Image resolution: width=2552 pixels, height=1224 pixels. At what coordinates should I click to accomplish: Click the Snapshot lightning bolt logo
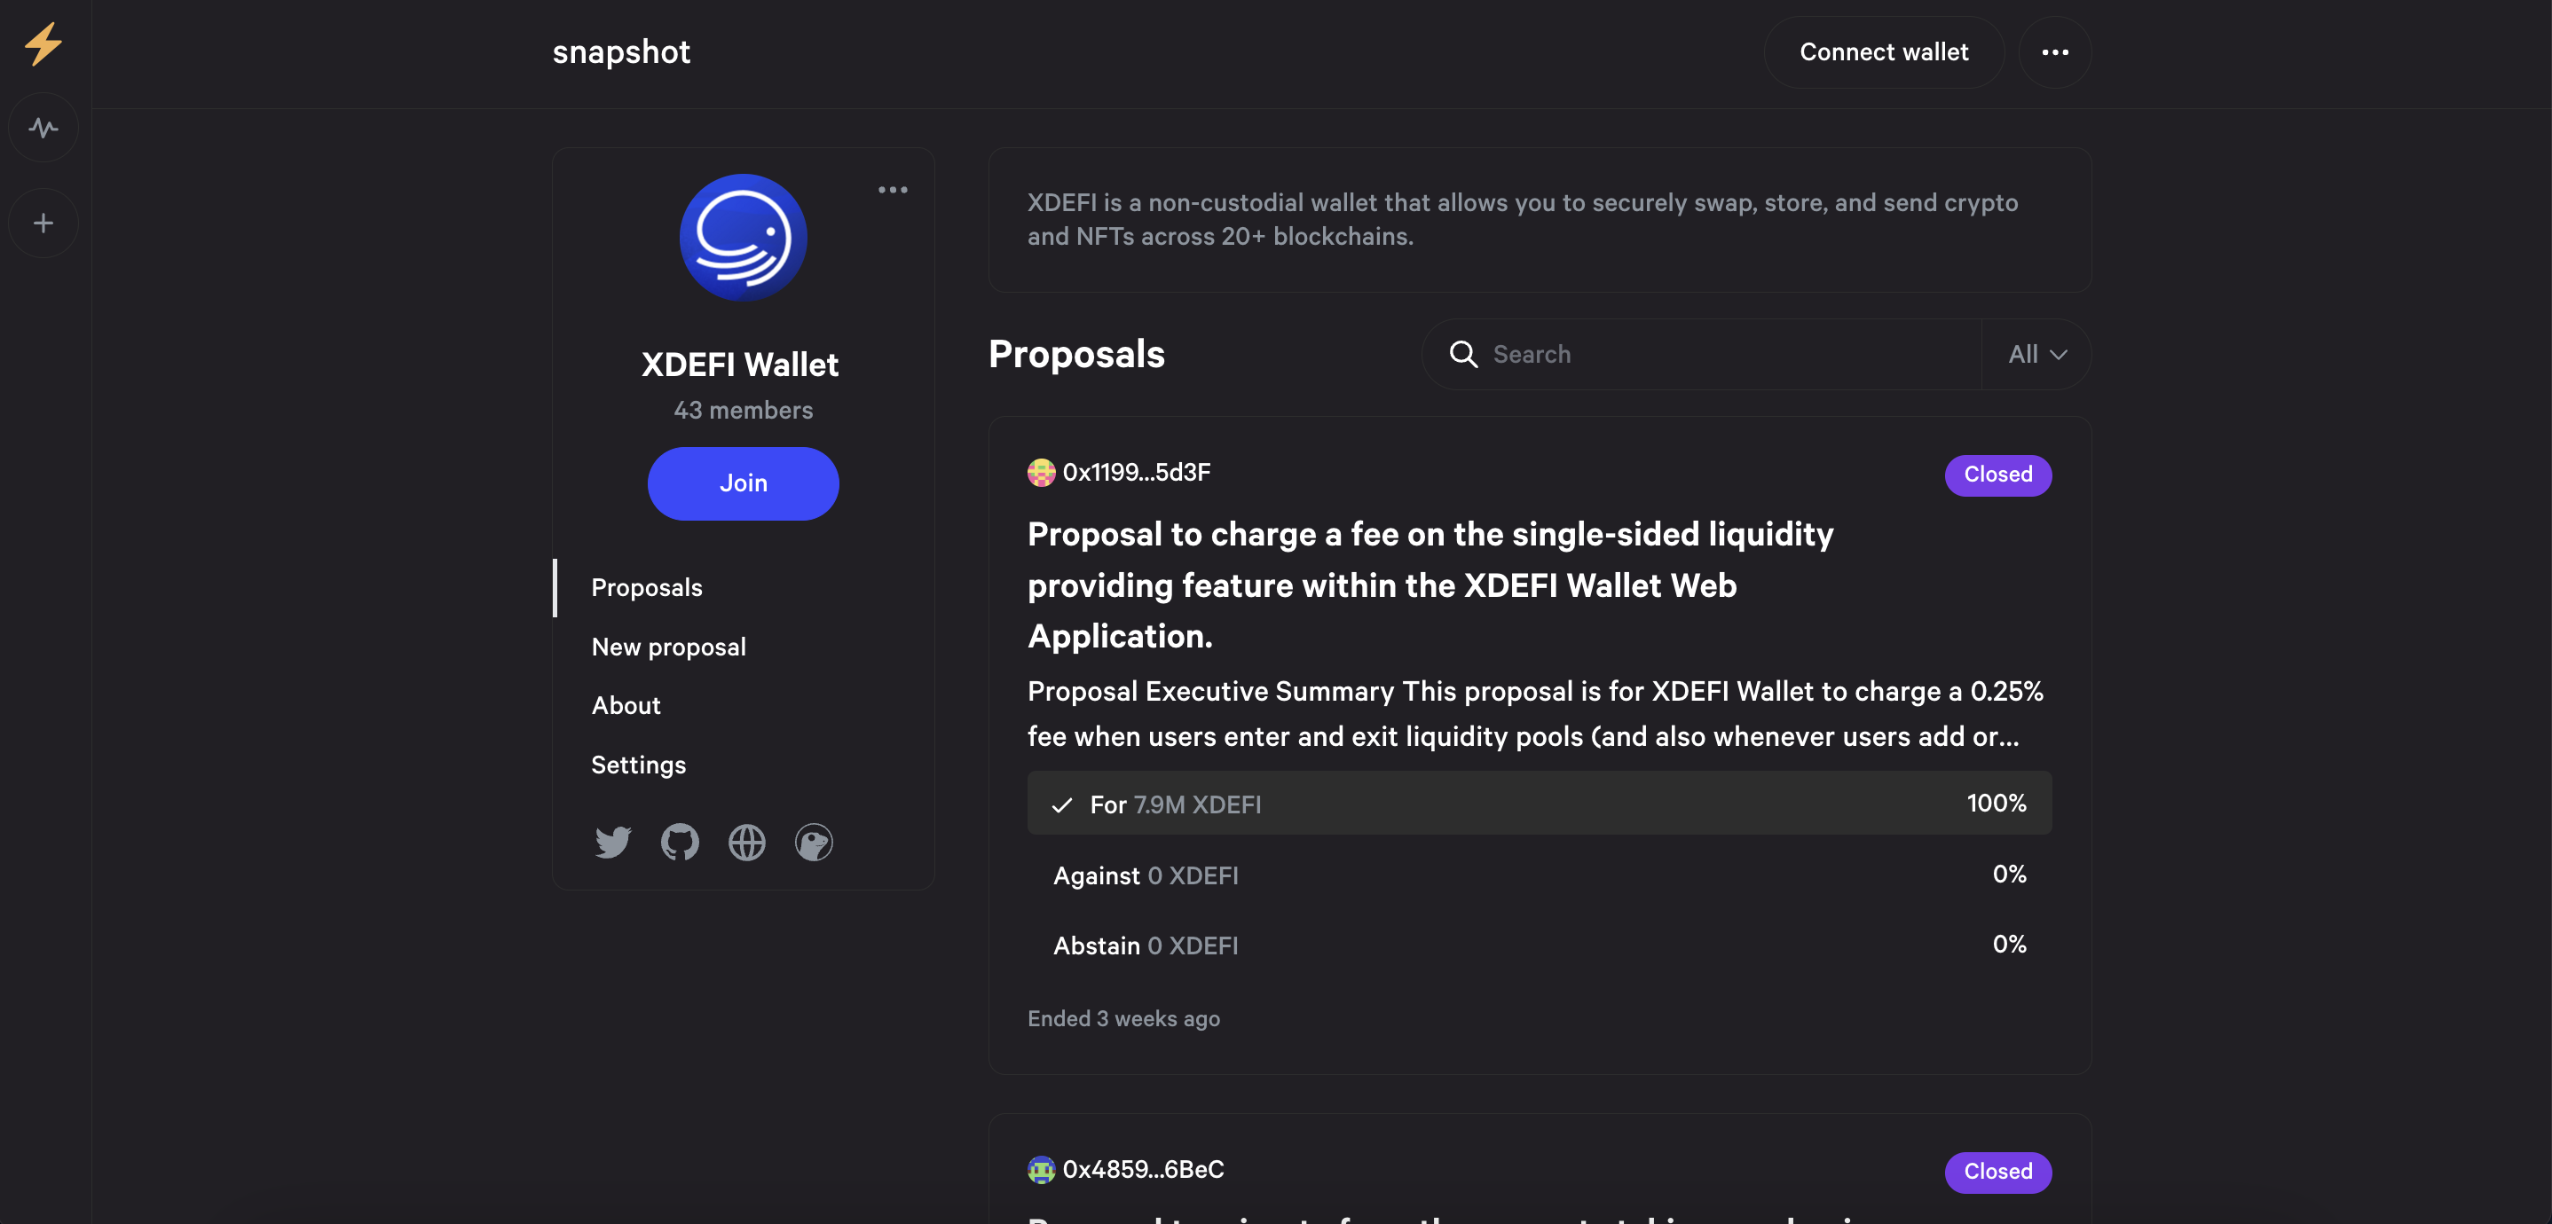pos(43,44)
